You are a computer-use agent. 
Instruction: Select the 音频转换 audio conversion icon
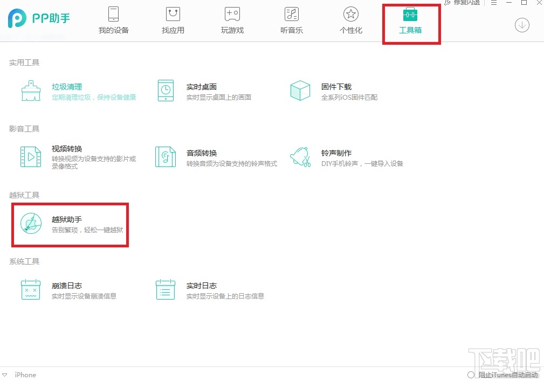(165, 157)
